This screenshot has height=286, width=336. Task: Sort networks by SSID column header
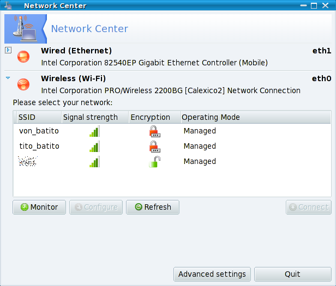(36, 117)
